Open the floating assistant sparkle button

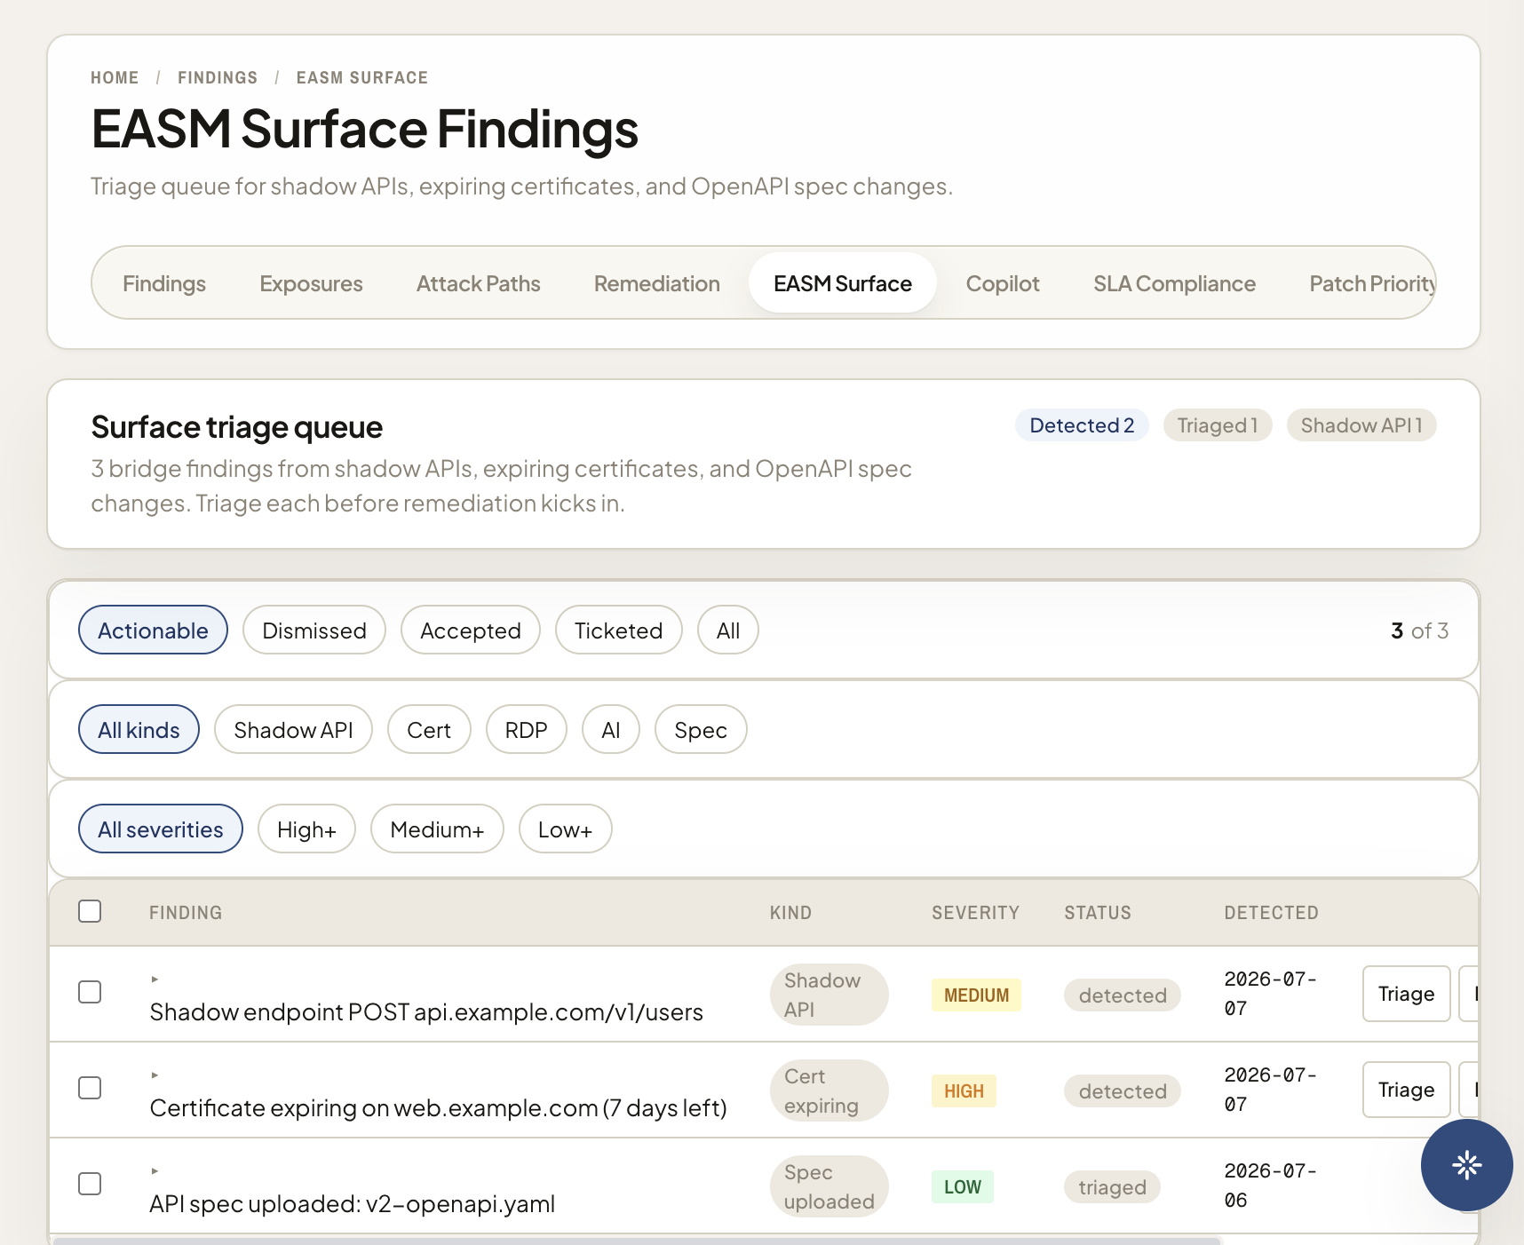coord(1466,1164)
